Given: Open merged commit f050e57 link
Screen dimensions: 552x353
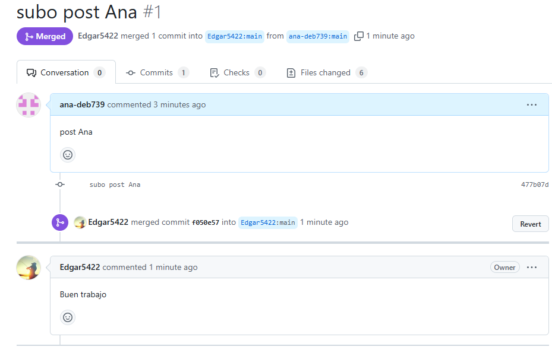Looking at the screenshot, I should tap(205, 223).
